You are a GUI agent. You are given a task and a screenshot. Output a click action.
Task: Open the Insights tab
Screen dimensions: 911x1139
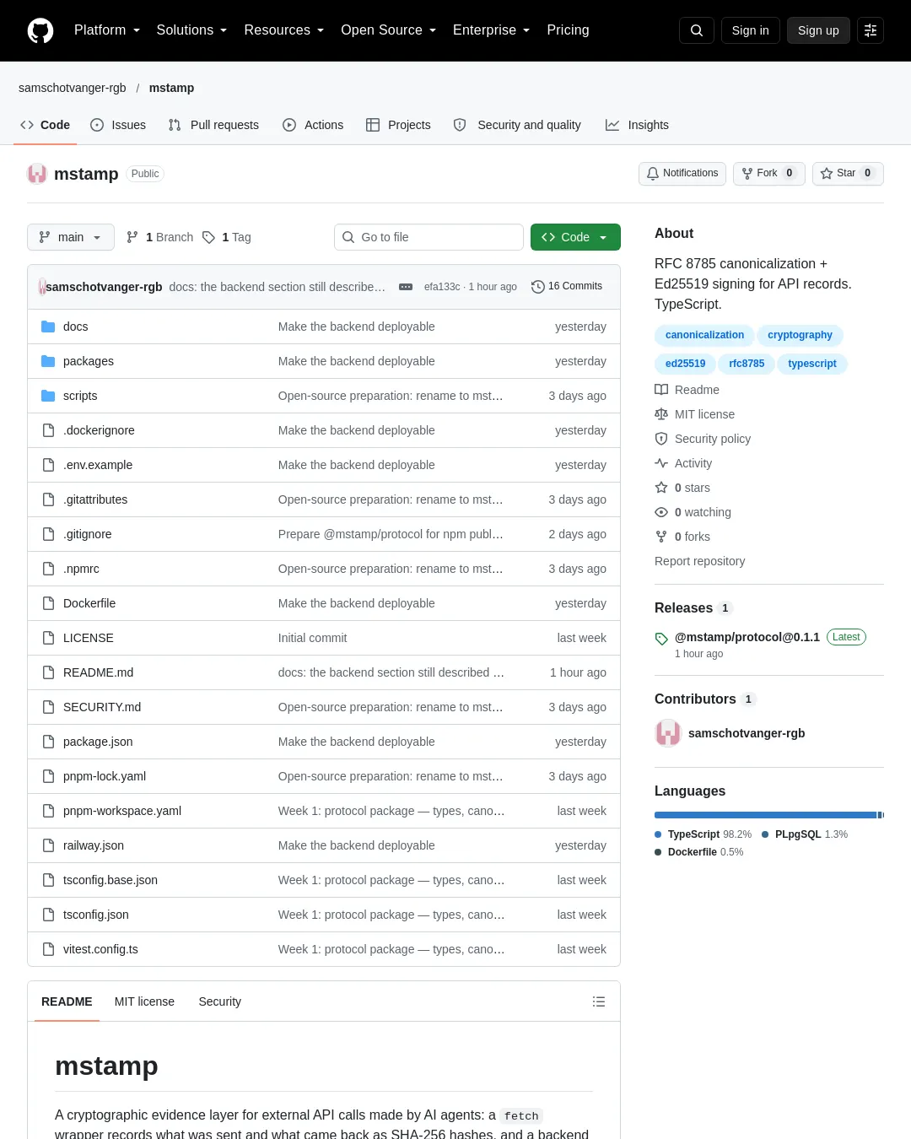[637, 125]
